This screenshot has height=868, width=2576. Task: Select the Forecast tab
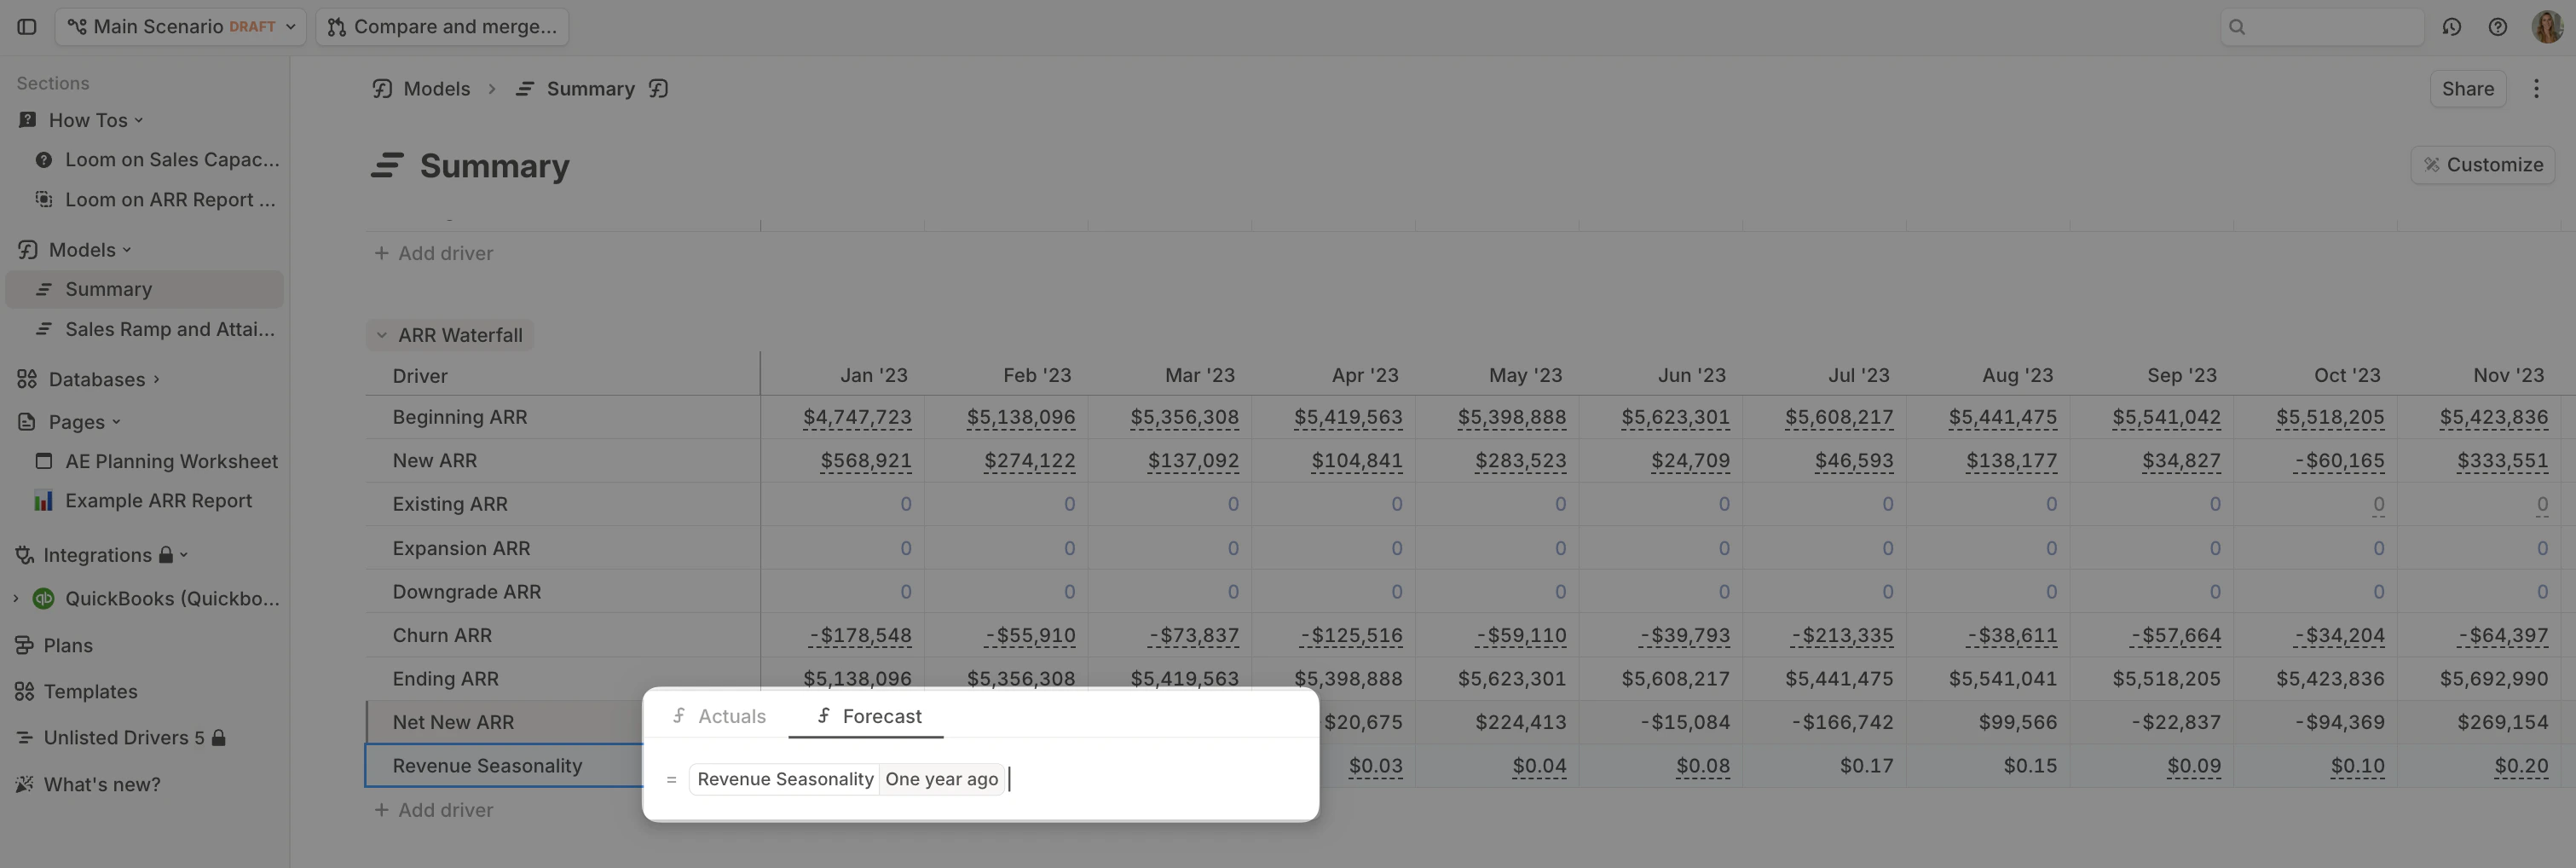tap(867, 717)
